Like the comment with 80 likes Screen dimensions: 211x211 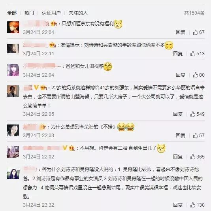click(x=195, y=75)
